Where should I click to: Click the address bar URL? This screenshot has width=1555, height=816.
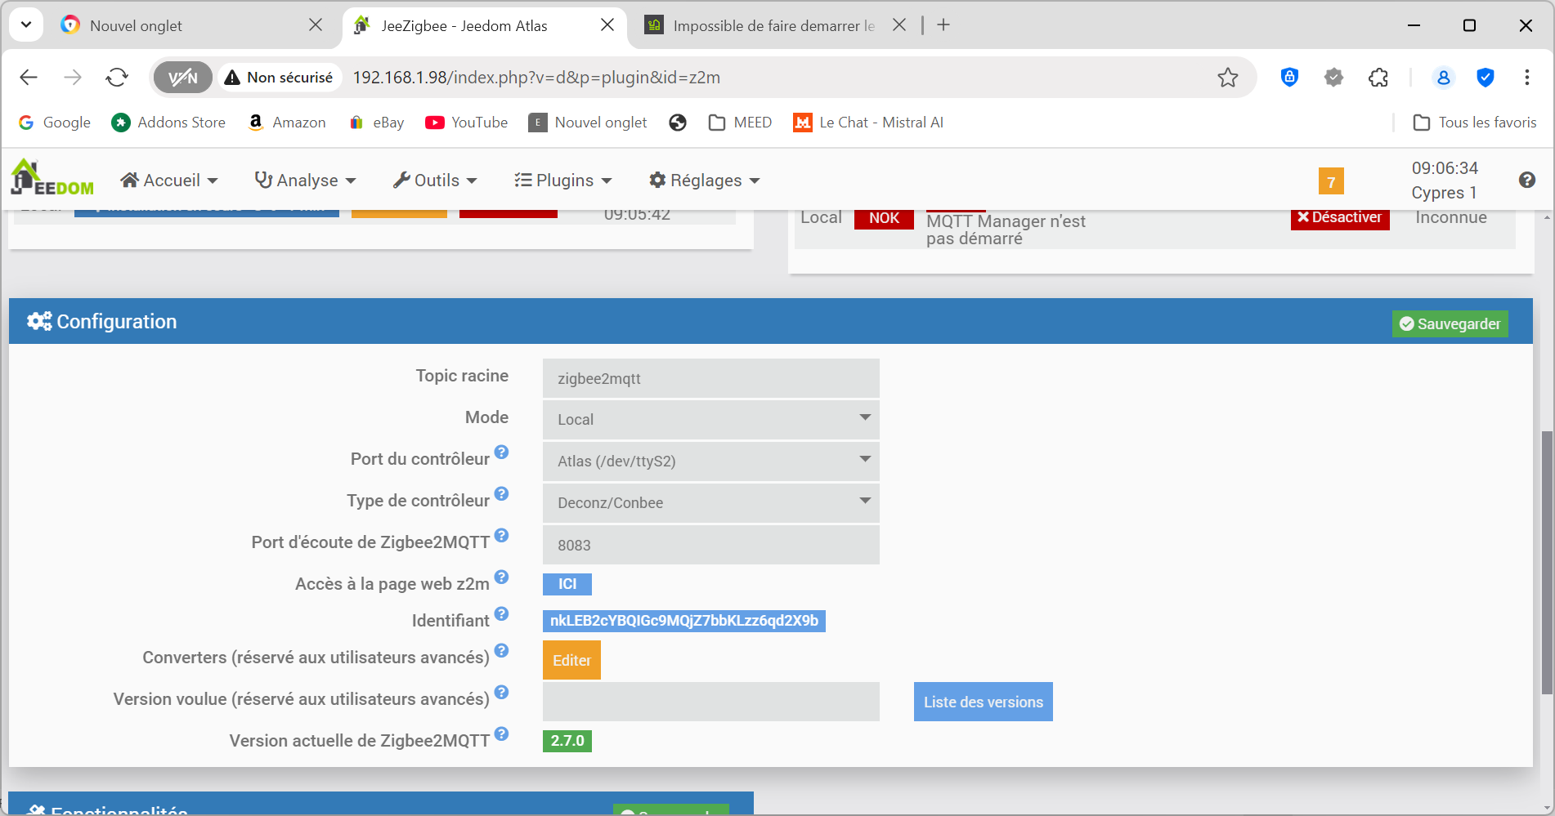[536, 78]
